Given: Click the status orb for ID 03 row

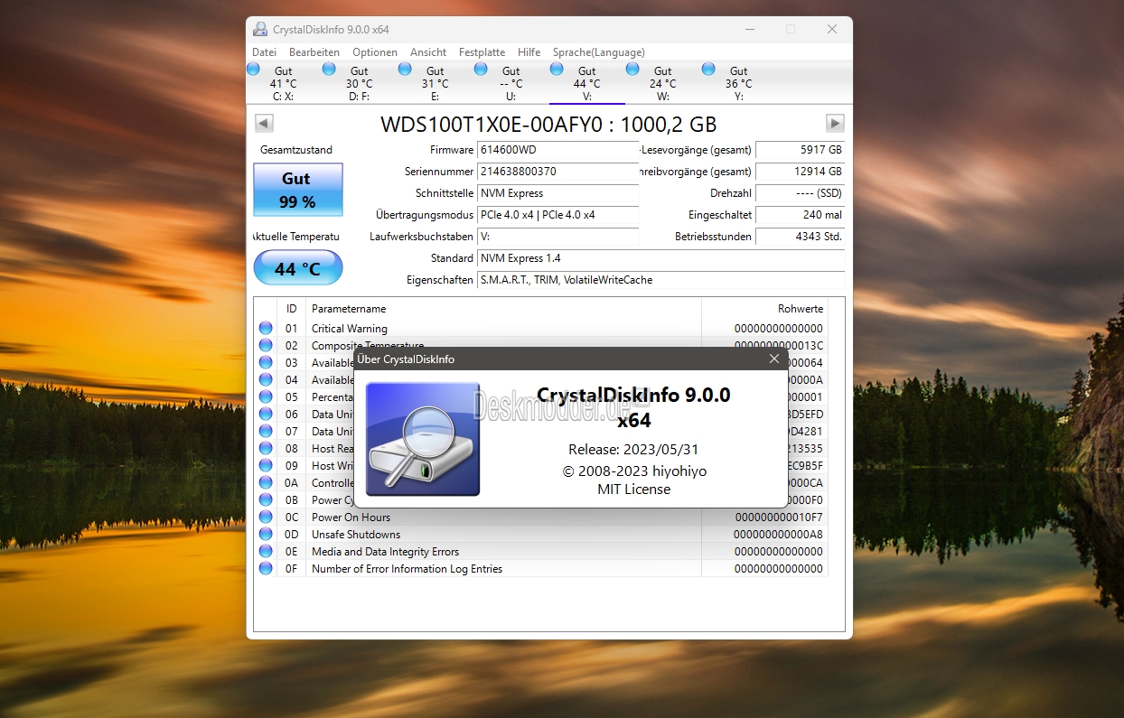Looking at the screenshot, I should (266, 363).
